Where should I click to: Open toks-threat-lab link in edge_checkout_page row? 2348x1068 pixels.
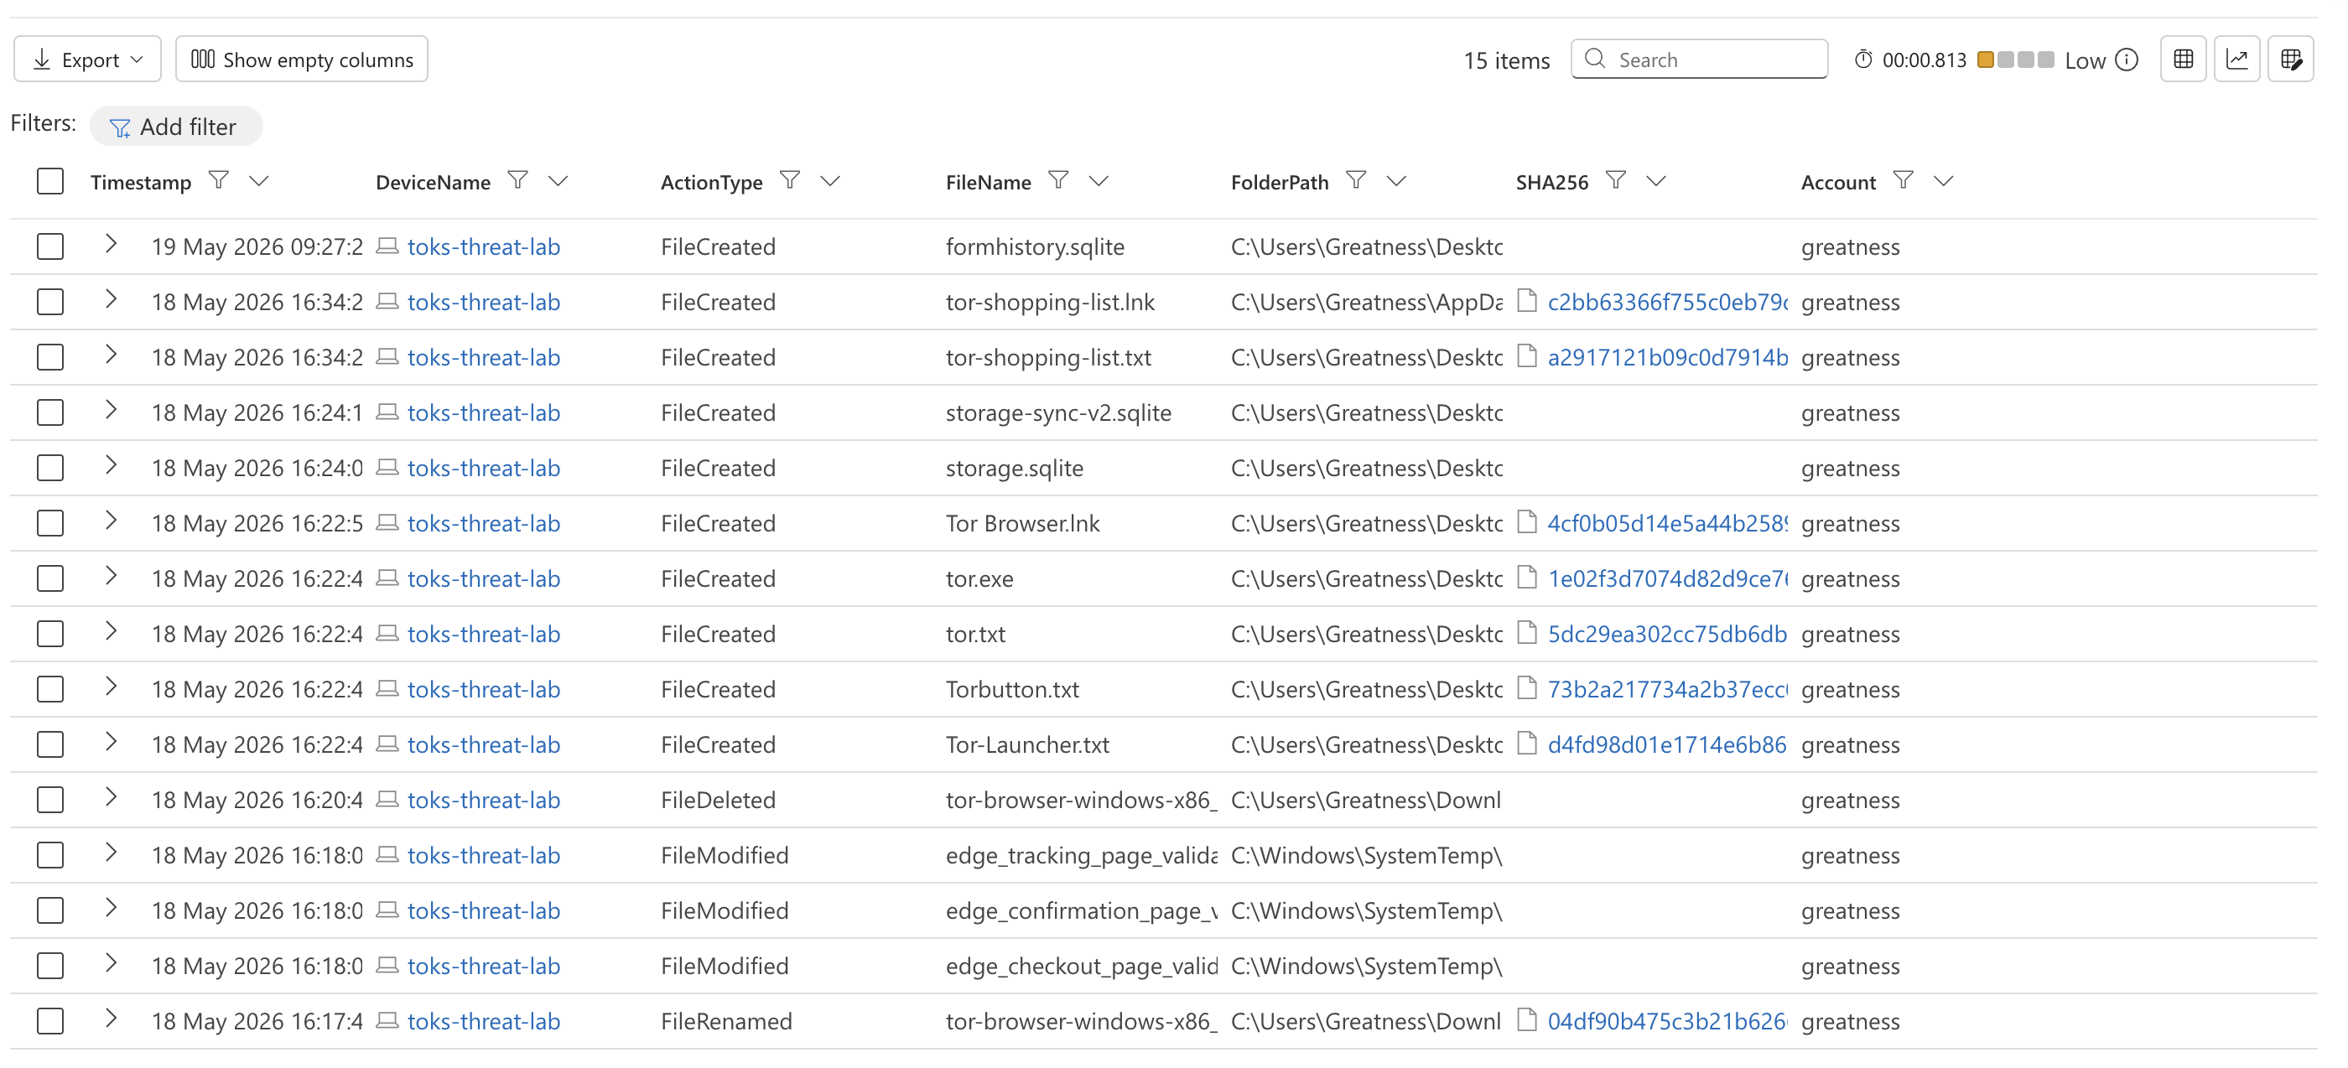pos(483,966)
